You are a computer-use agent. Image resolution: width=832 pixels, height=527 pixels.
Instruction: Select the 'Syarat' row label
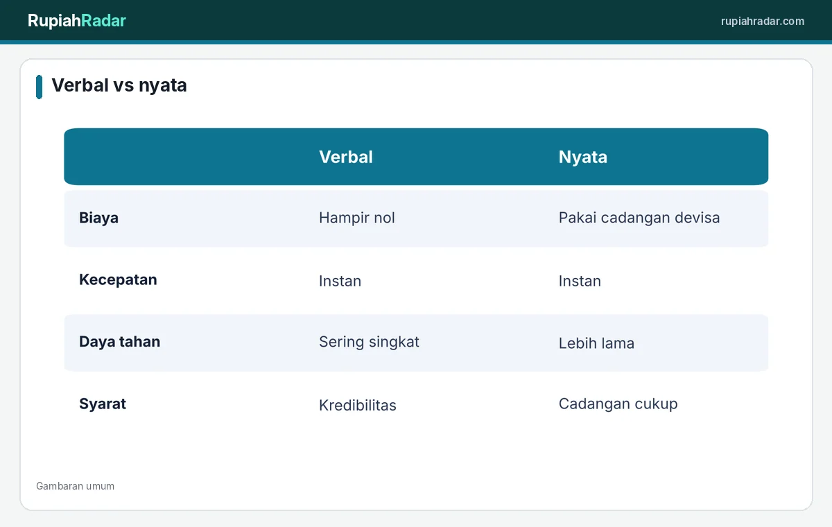[103, 404]
